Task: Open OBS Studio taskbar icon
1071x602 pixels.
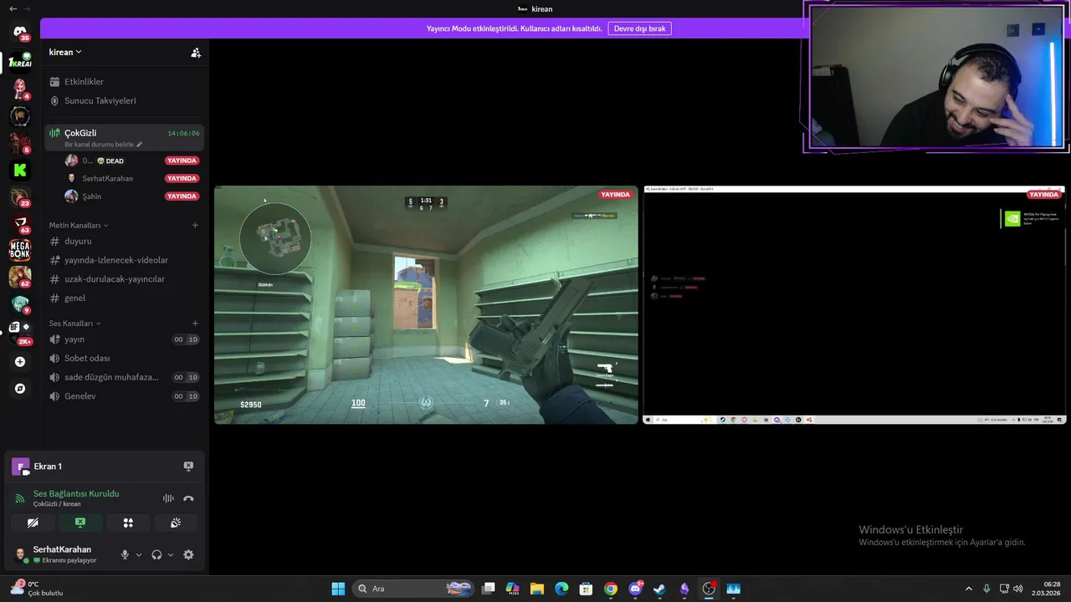Action: [x=709, y=589]
